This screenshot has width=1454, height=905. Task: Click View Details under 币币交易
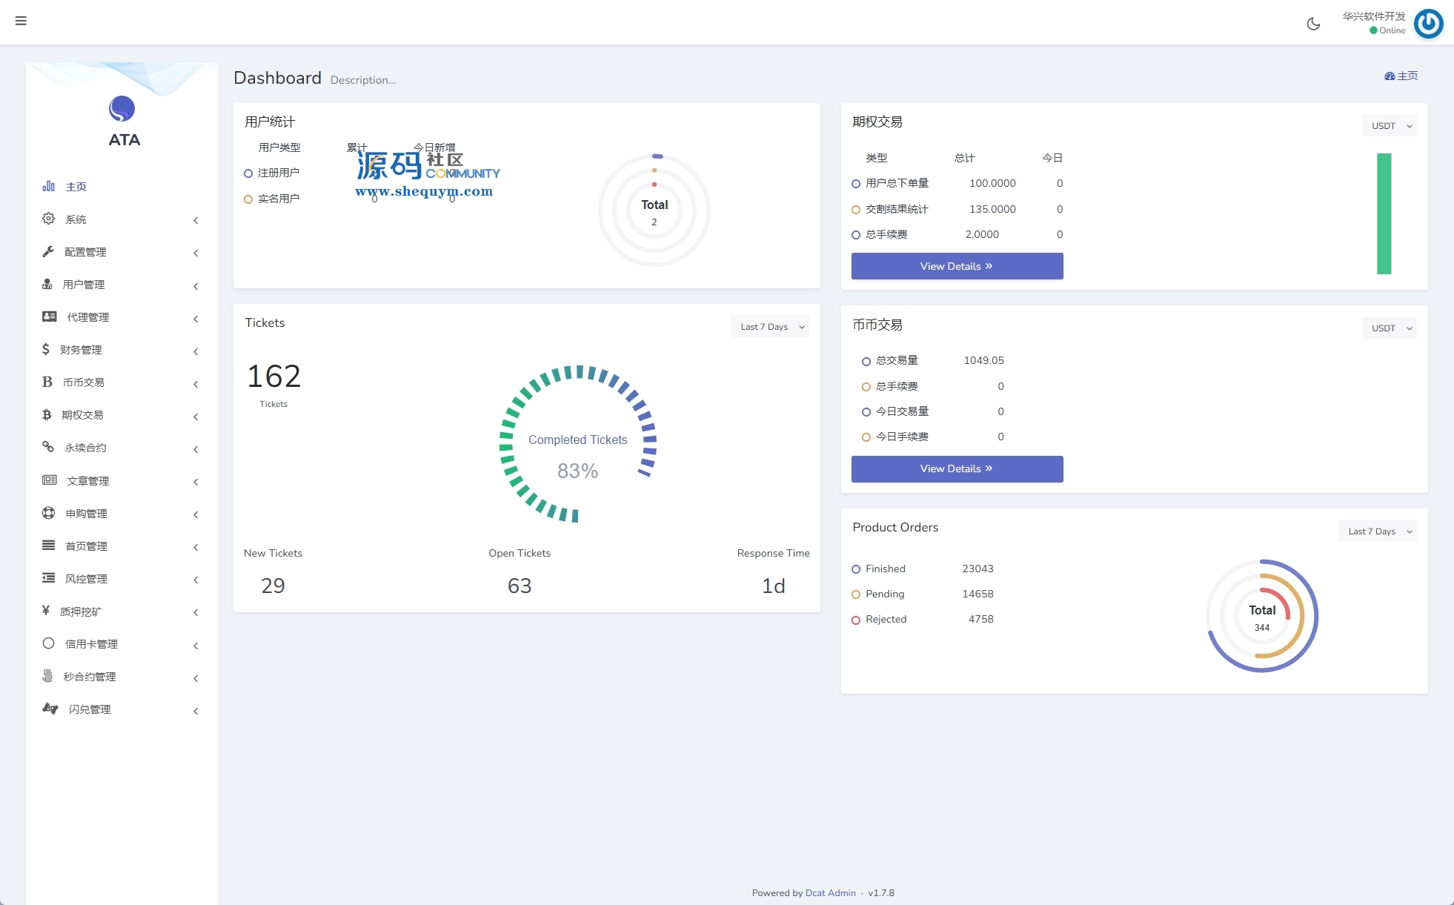(x=956, y=468)
